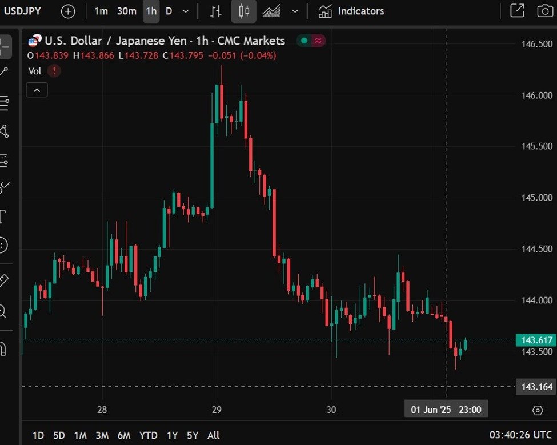Switch to the 30m timeframe

(126, 11)
